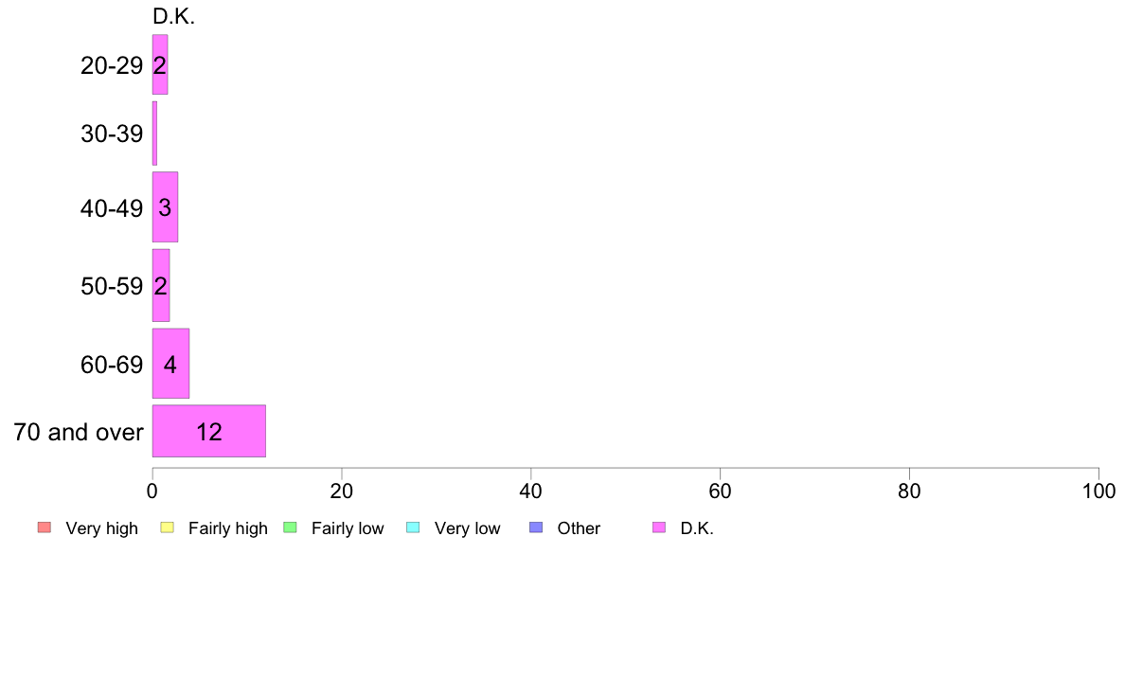Click the Fairly low green legend swatch

coord(290,527)
